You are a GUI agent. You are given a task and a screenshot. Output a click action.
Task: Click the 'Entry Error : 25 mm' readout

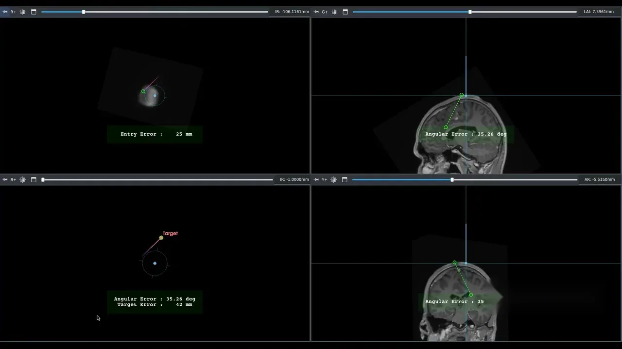(156, 134)
